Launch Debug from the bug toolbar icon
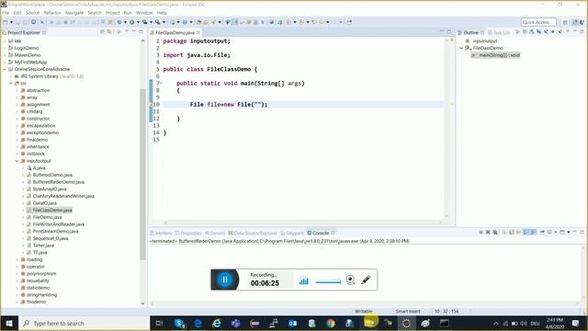The image size is (588, 331). point(119,22)
